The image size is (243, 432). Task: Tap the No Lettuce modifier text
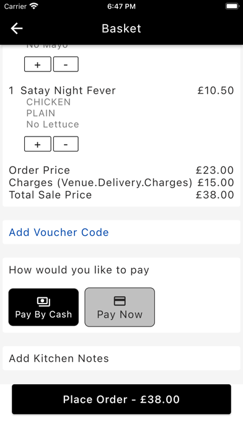[x=53, y=124]
